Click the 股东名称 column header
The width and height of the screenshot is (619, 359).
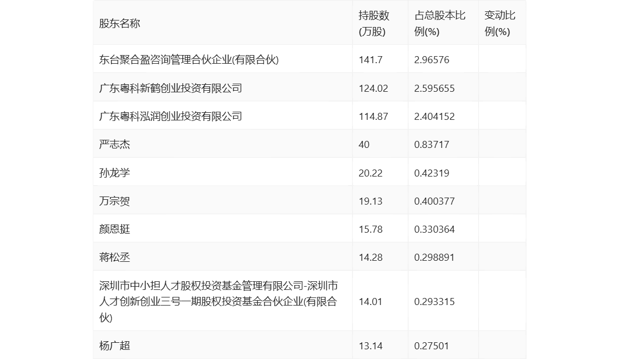point(120,23)
